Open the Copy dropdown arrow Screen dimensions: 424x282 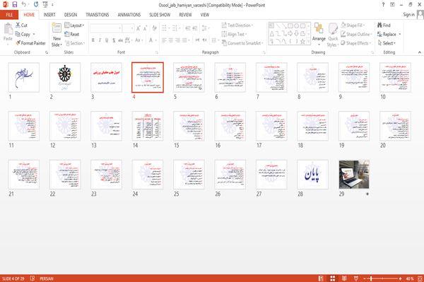34,35
